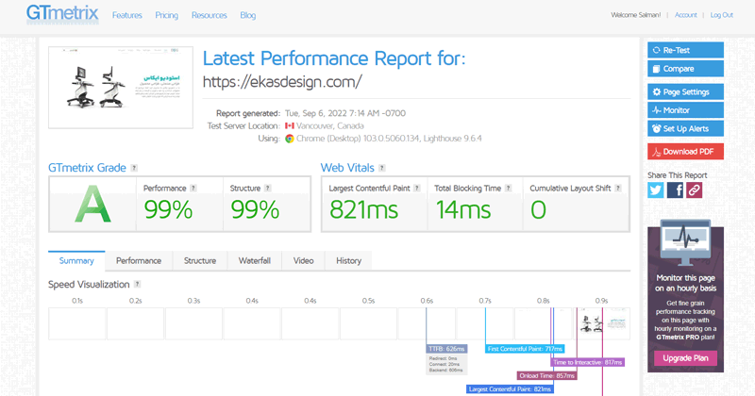755x396 pixels.
Task: Click First Contentful Paint 717ms marker
Action: coord(525,349)
